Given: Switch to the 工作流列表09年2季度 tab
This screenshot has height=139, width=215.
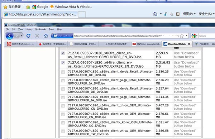Looking at the screenshot, I should pos(115,44).
